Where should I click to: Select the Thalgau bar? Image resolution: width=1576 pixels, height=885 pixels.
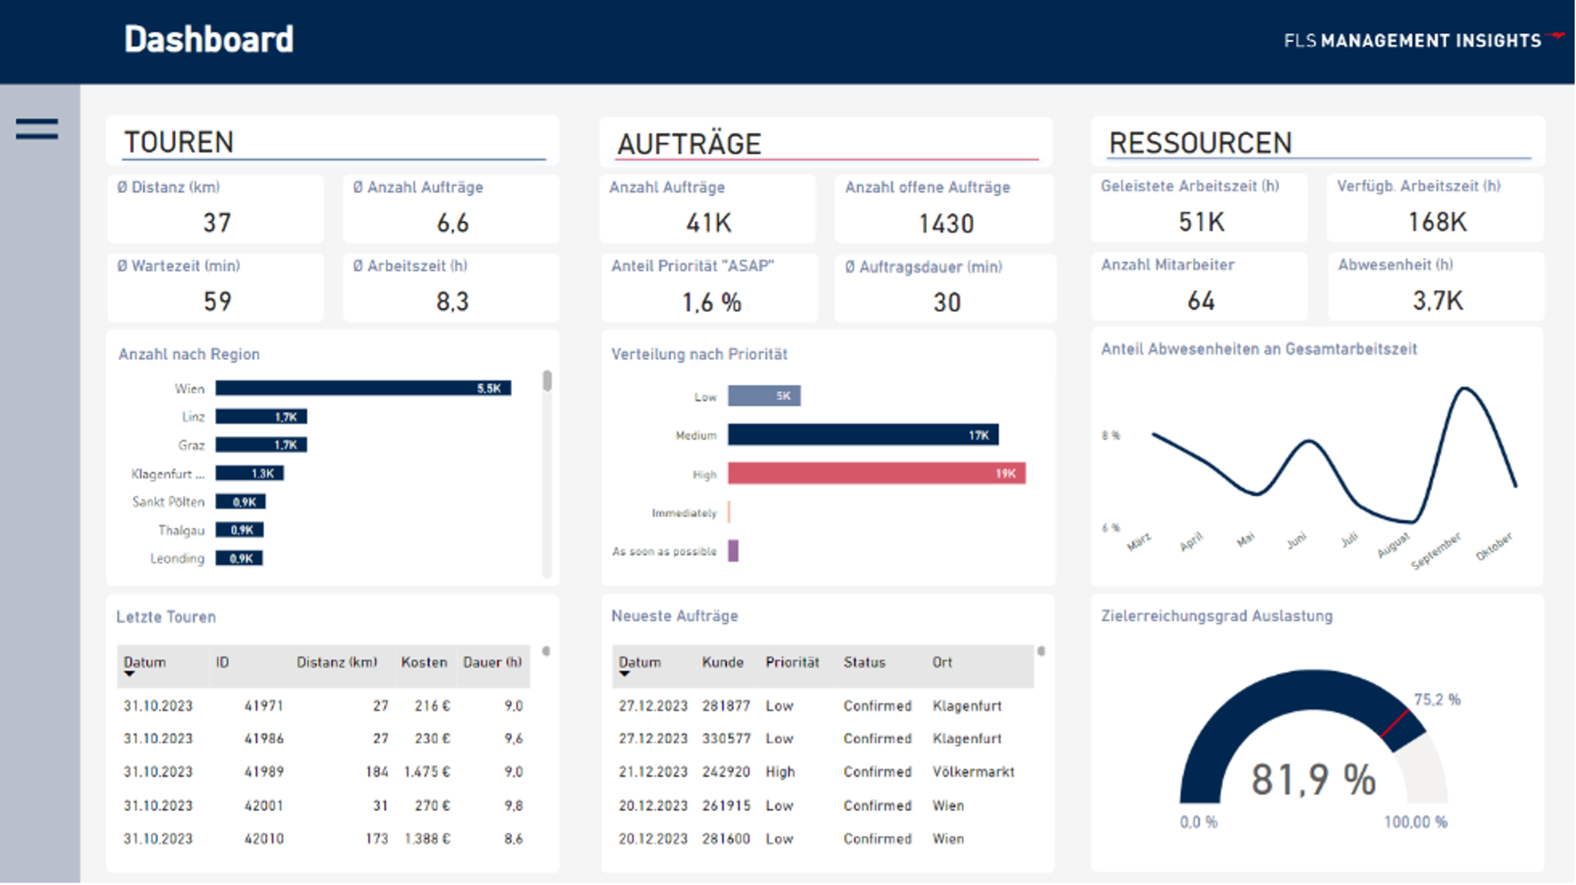[240, 530]
